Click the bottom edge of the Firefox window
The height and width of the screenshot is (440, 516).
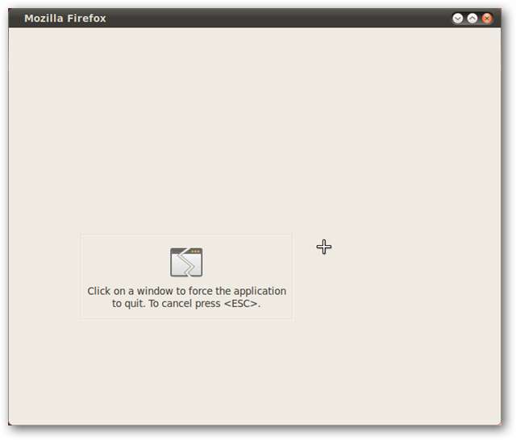coord(255,425)
